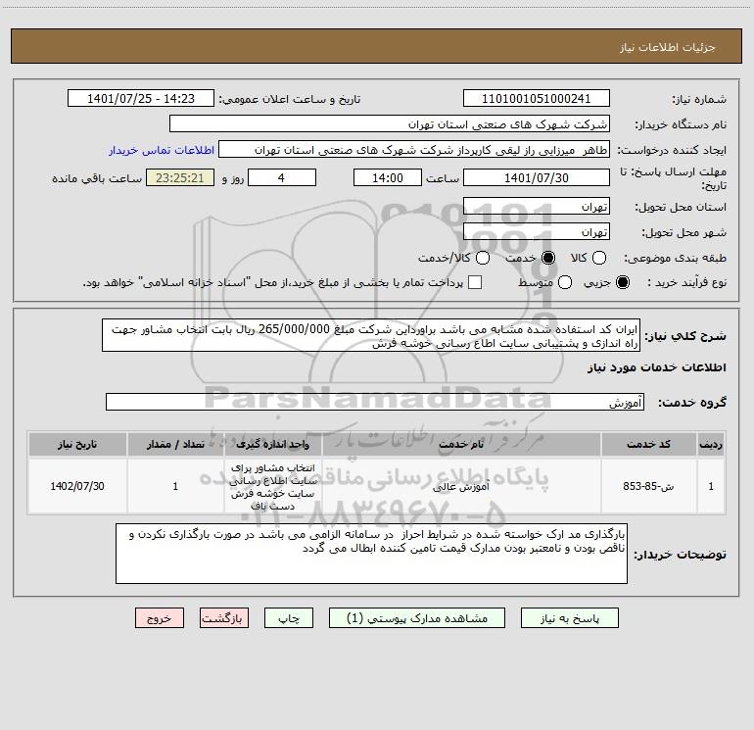
Task: Click the announcement date field 1401/07/25 - 14:23
Action: [x=141, y=99]
